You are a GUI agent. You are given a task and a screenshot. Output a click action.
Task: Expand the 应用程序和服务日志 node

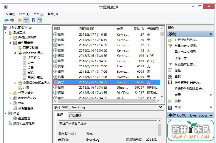tap(15, 83)
